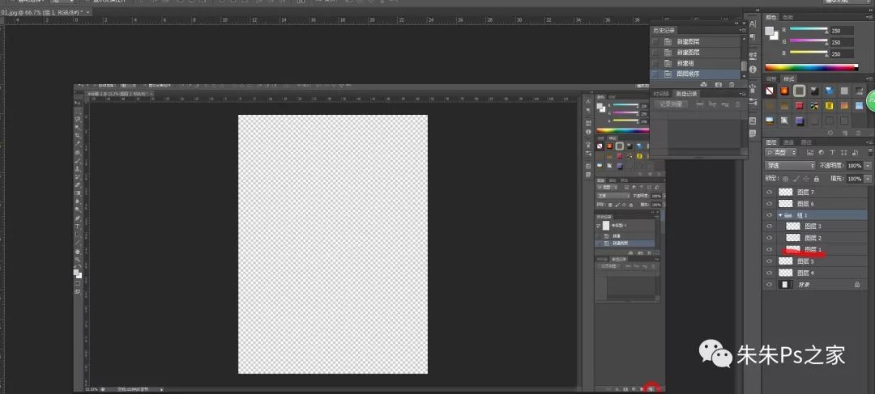Image resolution: width=875 pixels, height=394 pixels.
Task: Switch to the 色板 tab
Action: click(x=788, y=17)
